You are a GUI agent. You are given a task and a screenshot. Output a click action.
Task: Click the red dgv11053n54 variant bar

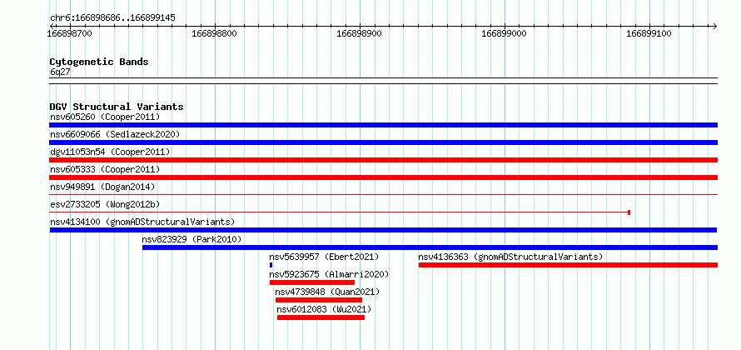click(383, 160)
